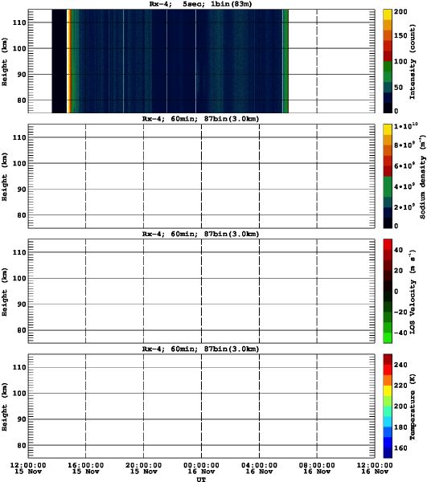Click the sodium density panel title

(200, 119)
